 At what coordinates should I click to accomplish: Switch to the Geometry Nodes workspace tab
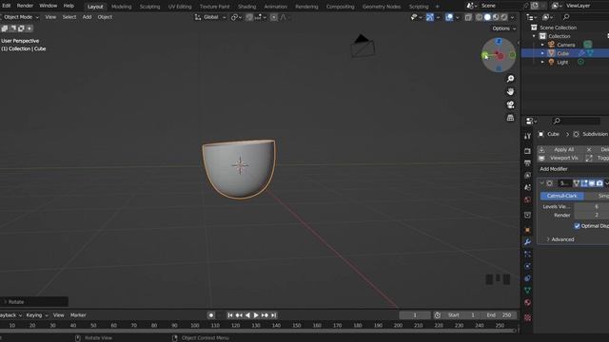381,7
